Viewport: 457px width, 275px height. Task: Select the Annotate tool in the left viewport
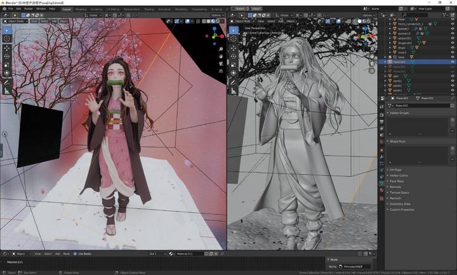7,82
